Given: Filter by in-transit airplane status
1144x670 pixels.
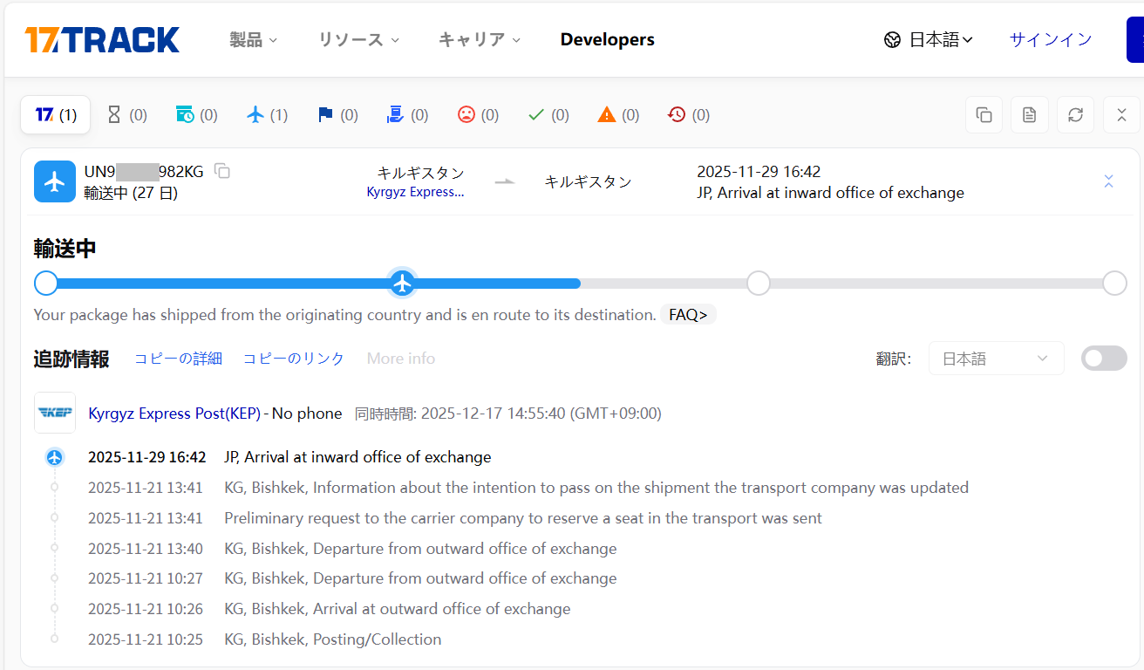Looking at the screenshot, I should (267, 115).
